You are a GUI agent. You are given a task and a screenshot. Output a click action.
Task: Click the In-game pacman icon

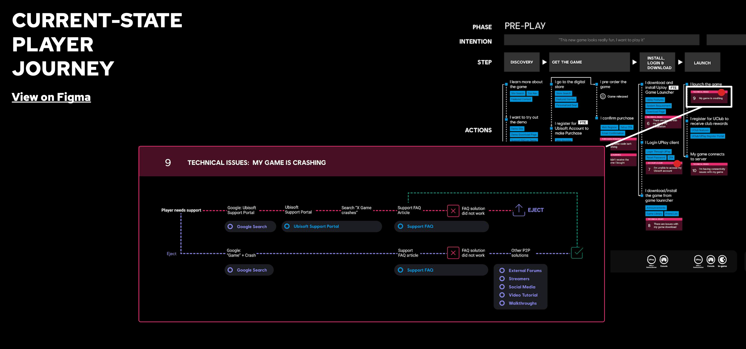pyautogui.click(x=722, y=260)
